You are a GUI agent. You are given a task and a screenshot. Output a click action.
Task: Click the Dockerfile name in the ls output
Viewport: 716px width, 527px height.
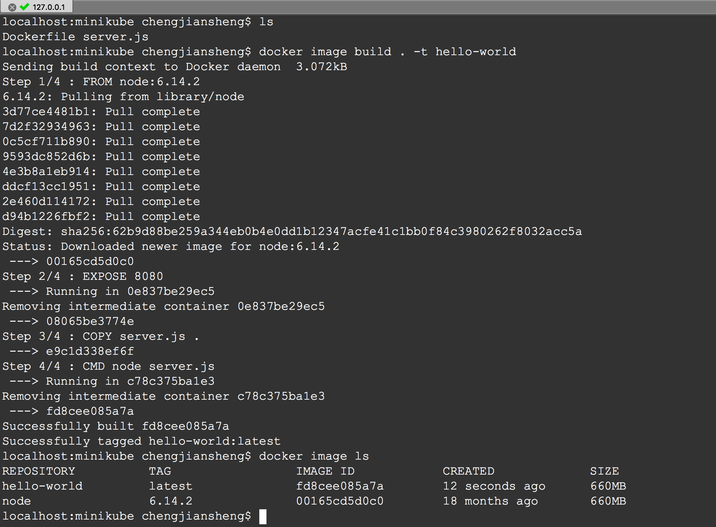[38, 37]
